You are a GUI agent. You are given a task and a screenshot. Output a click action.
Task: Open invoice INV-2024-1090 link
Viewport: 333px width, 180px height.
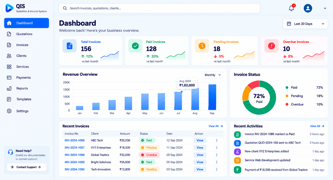[74, 169]
